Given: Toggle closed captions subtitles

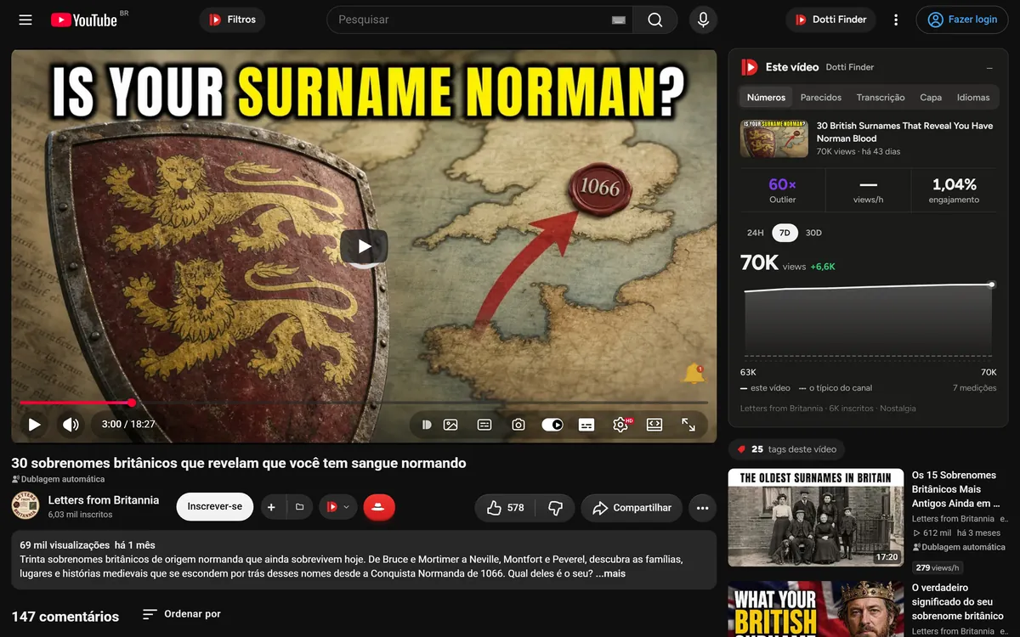Looking at the screenshot, I should point(586,425).
